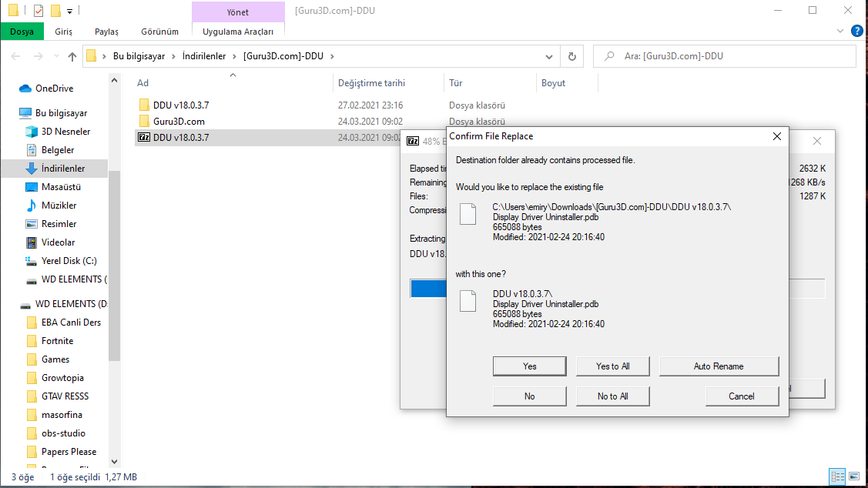
Task: Close the 7-Zip extracting progress window
Action: click(817, 141)
